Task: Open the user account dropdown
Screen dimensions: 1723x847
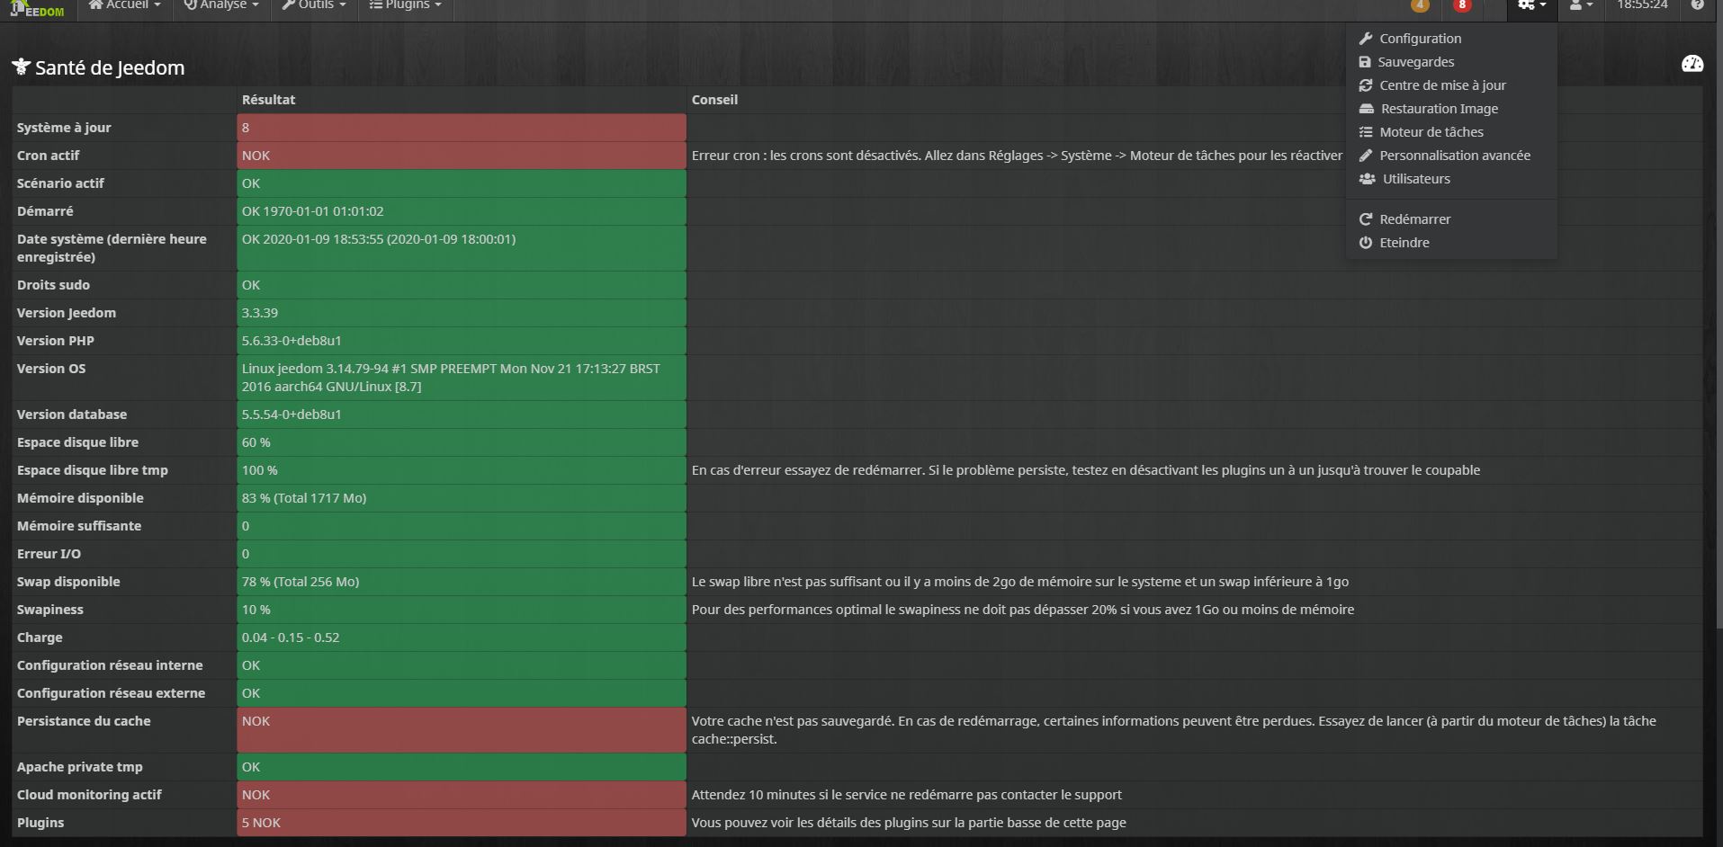Action: click(x=1581, y=5)
